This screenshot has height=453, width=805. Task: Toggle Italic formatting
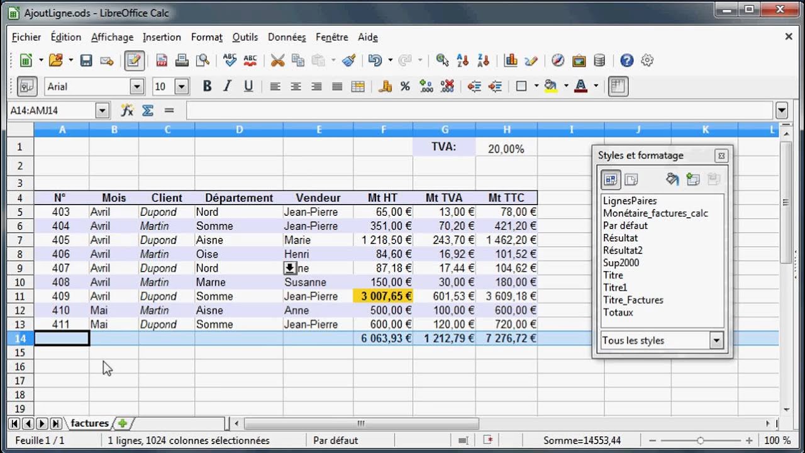(228, 87)
